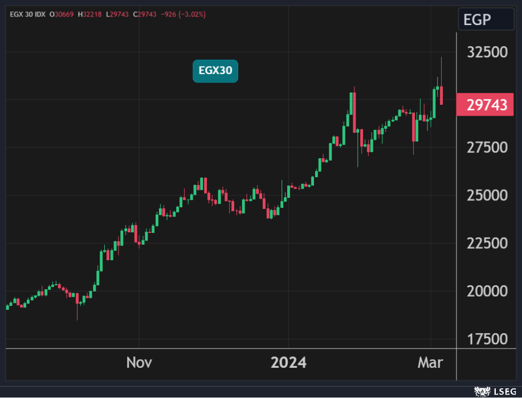The height and width of the screenshot is (398, 522).
Task: Click the last red candle on the chart
Action: [441, 95]
